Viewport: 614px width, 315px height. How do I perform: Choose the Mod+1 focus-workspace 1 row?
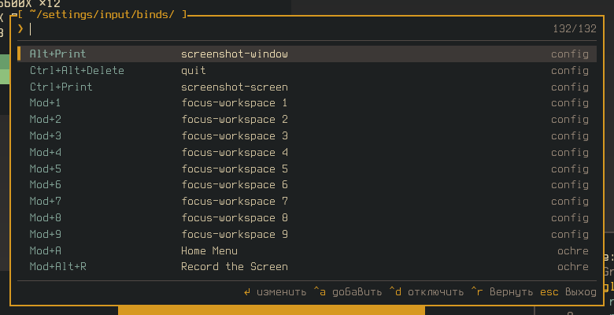point(307,103)
